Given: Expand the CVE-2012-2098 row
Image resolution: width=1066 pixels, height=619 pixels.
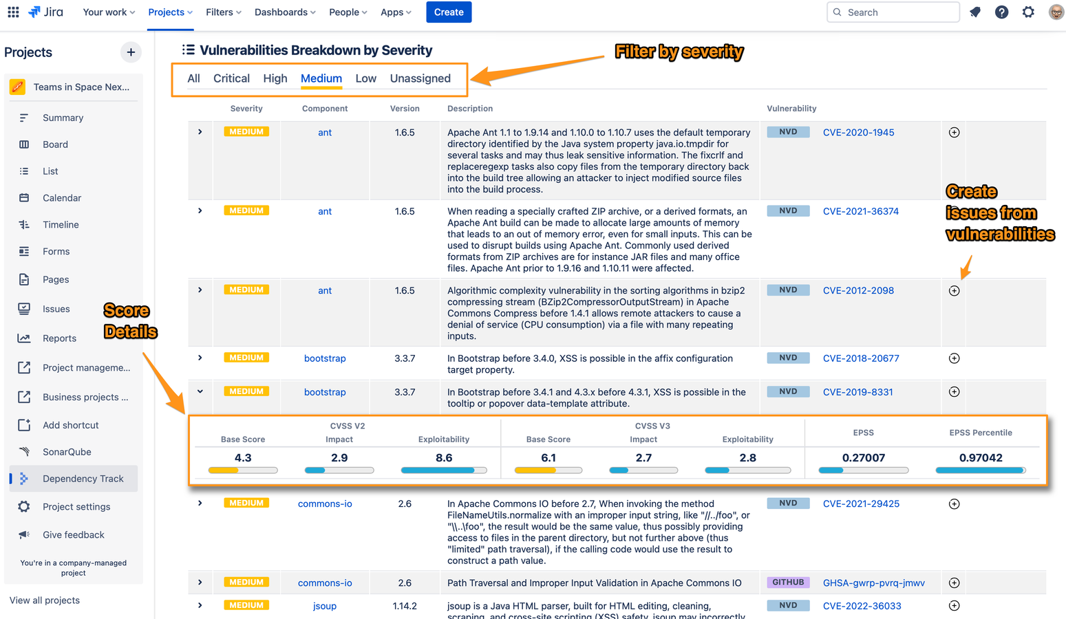Looking at the screenshot, I should [x=200, y=290].
